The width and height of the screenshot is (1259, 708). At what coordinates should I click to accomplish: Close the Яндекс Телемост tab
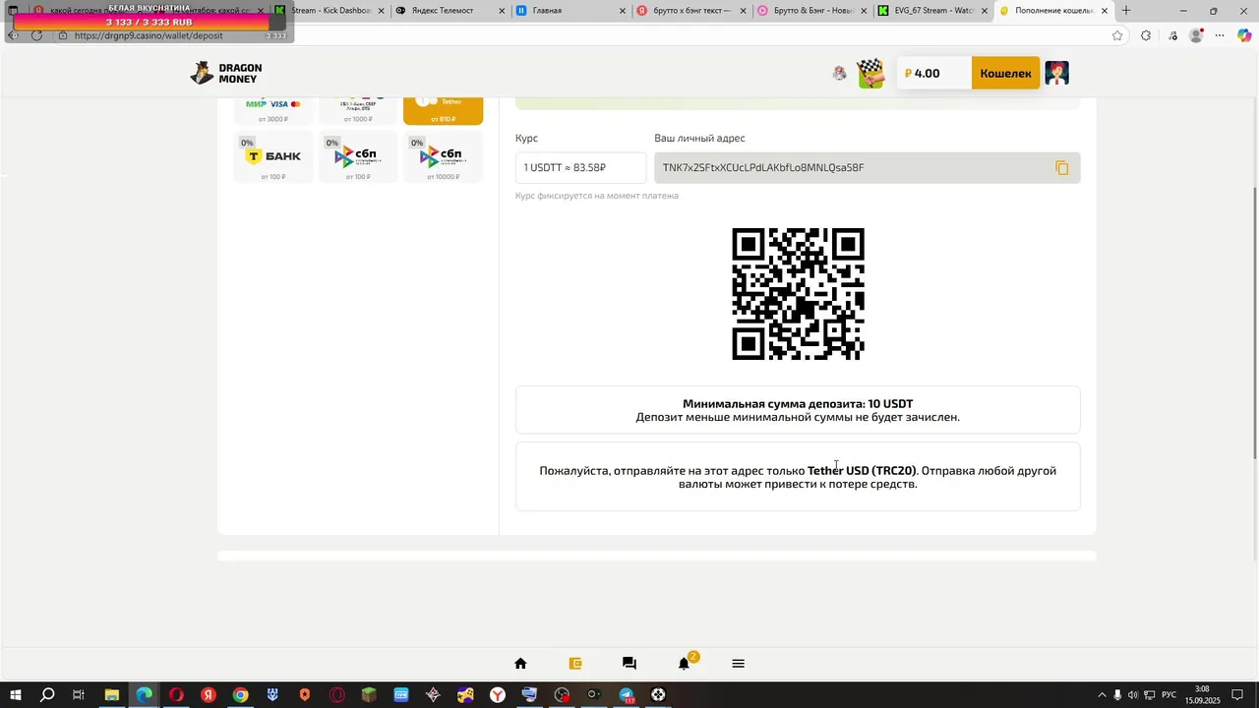pos(501,11)
